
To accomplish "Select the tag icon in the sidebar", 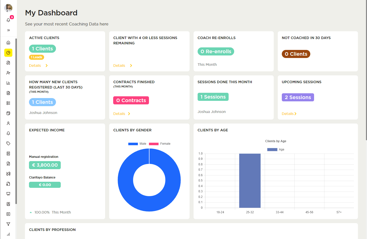I will tap(8, 143).
